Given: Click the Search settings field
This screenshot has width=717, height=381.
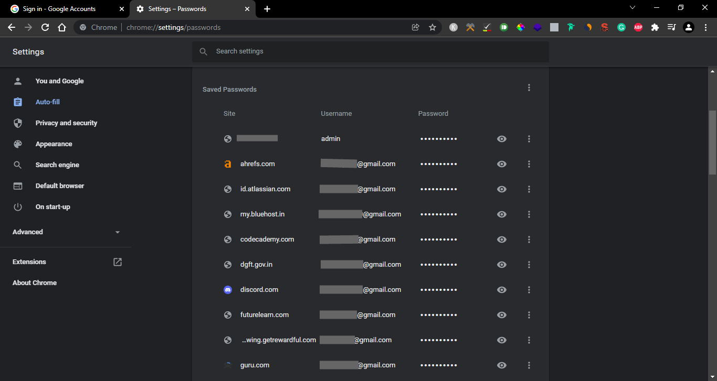Looking at the screenshot, I should coord(371,51).
